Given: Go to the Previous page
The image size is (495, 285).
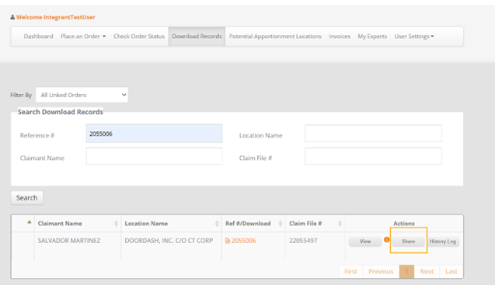Looking at the screenshot, I should tap(381, 272).
